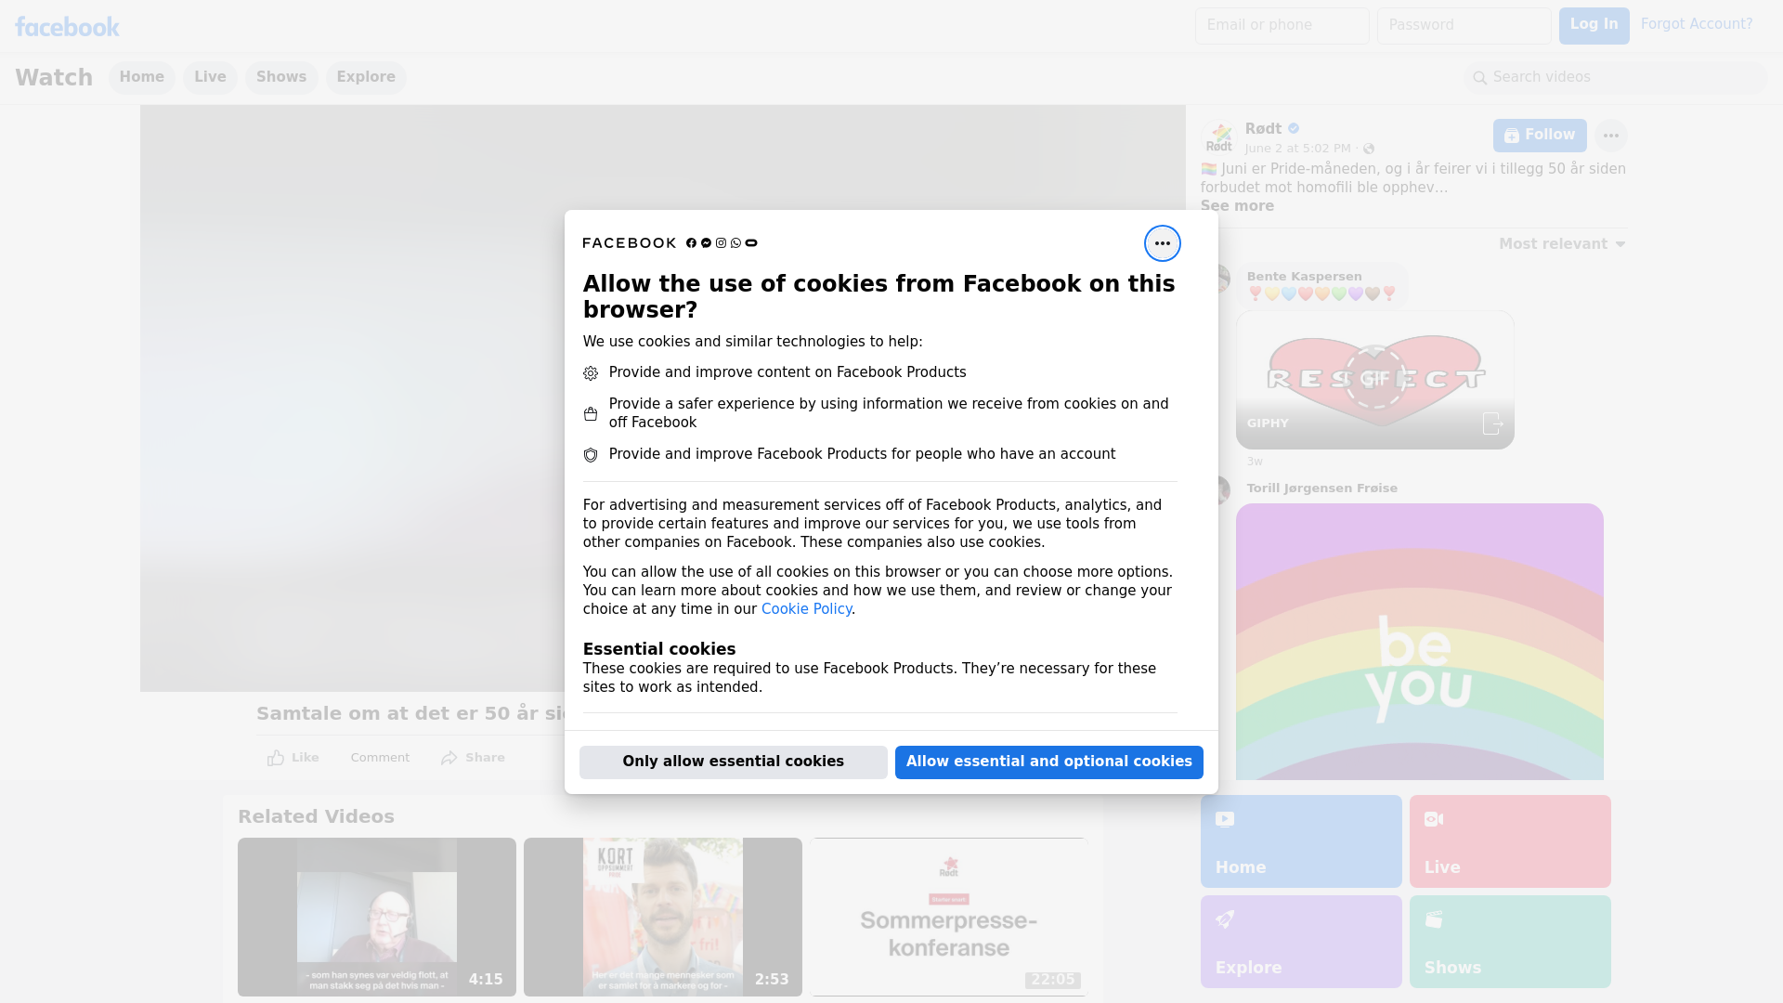
Task: Allow essential and optional cookies
Action: [x=1048, y=762]
